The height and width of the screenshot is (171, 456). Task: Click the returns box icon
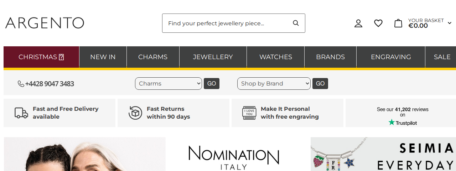135,113
